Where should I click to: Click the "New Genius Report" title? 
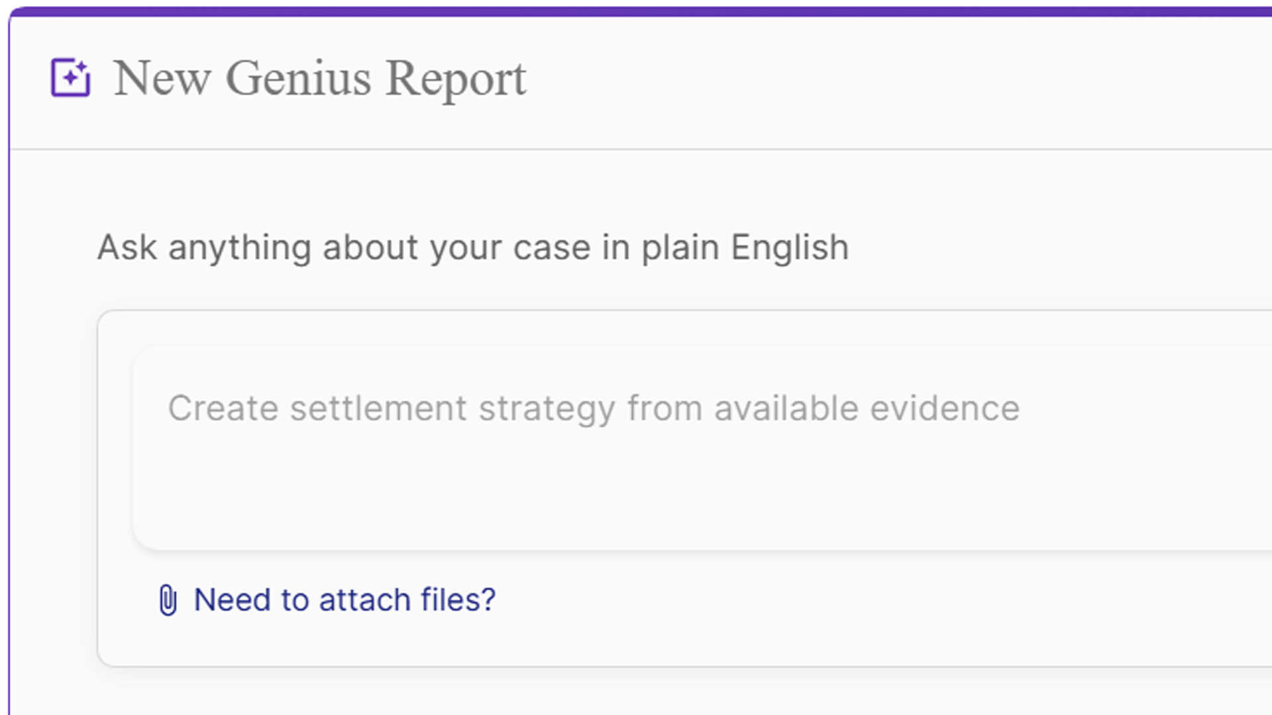(320, 79)
